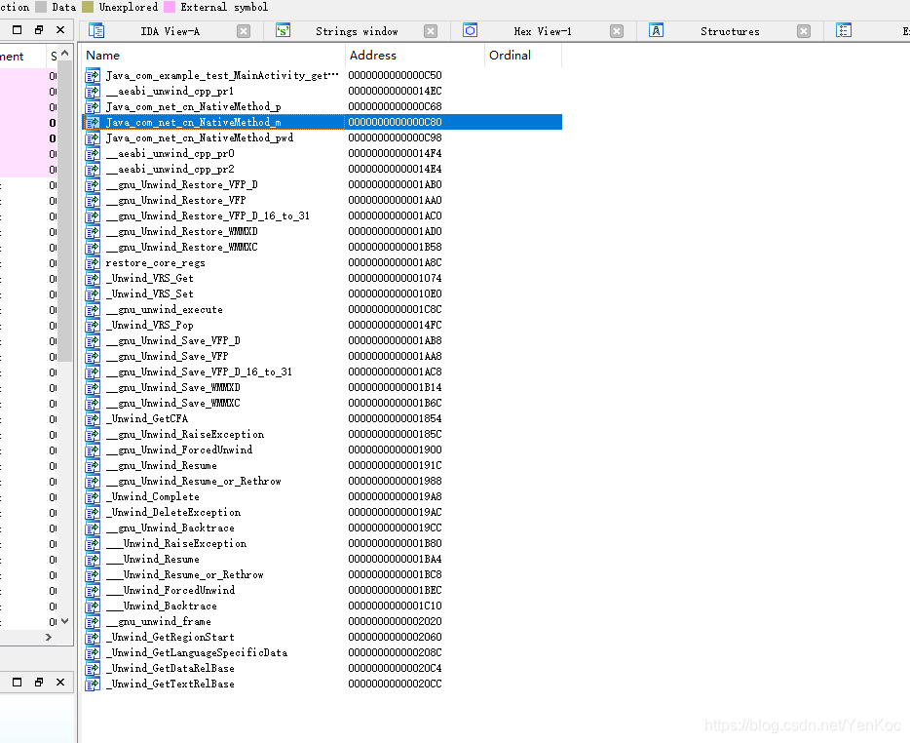Close the Hex View-1 tab
This screenshot has height=743, width=910.
617,31
